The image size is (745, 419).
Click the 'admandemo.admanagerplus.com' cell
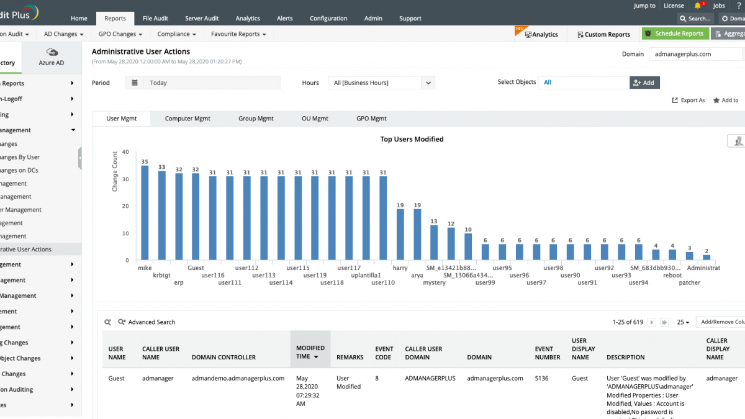(238, 378)
